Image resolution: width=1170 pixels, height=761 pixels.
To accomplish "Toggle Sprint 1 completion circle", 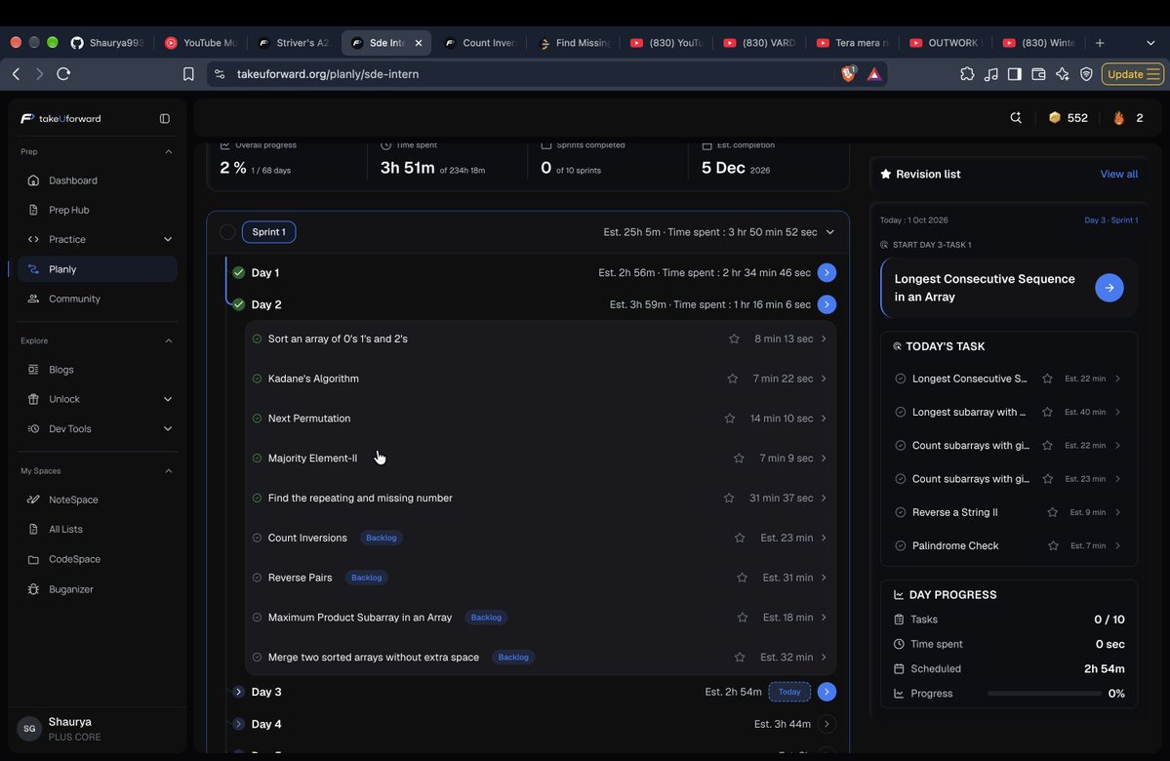I will coord(227,232).
